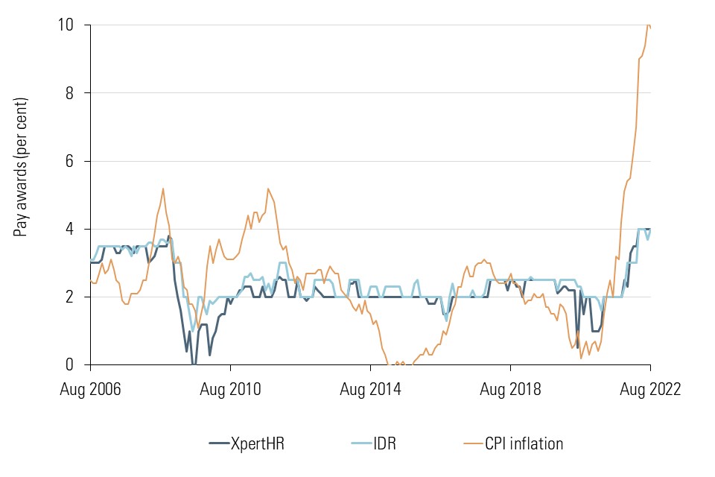Click the Aug 2006 x-axis label
Screen dimensions: 715x477
point(90,389)
